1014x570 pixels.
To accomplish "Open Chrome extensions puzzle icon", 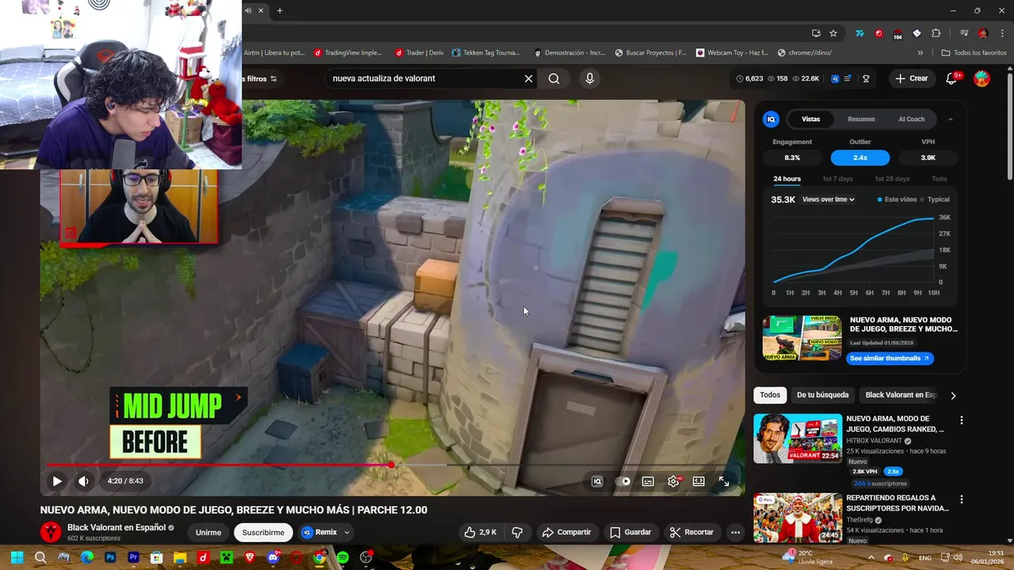I will pyautogui.click(x=936, y=33).
